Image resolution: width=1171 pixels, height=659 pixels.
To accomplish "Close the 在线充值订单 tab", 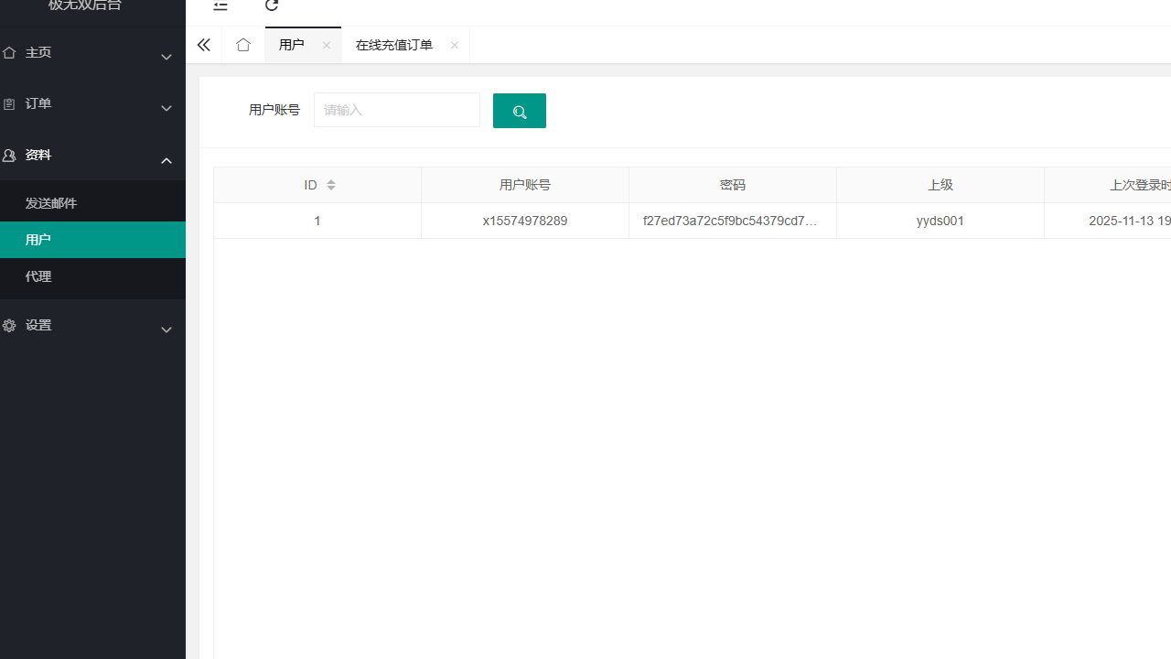I will (x=454, y=45).
